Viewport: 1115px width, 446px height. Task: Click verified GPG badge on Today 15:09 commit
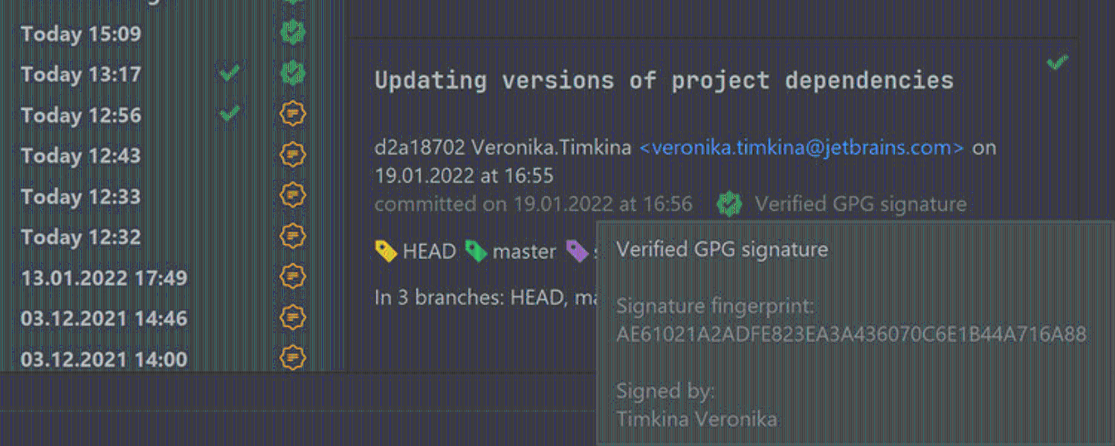coord(292,32)
